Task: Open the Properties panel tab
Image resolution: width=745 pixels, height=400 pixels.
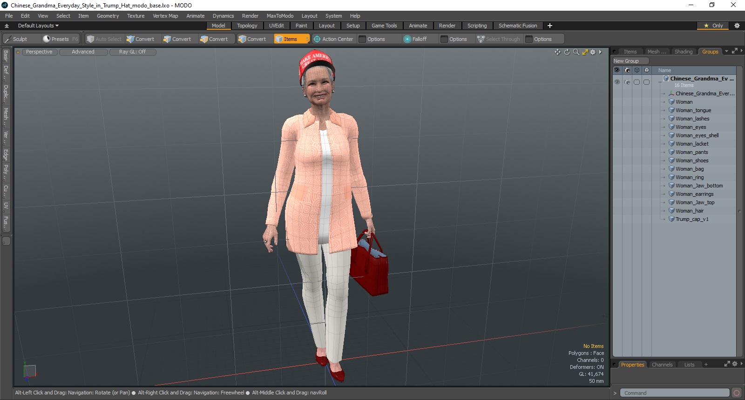Action: [632, 365]
